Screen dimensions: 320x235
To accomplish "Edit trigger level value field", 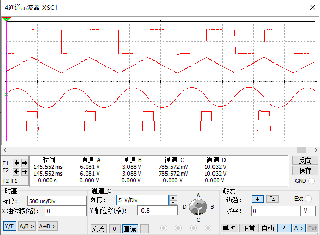I will click(276, 211).
